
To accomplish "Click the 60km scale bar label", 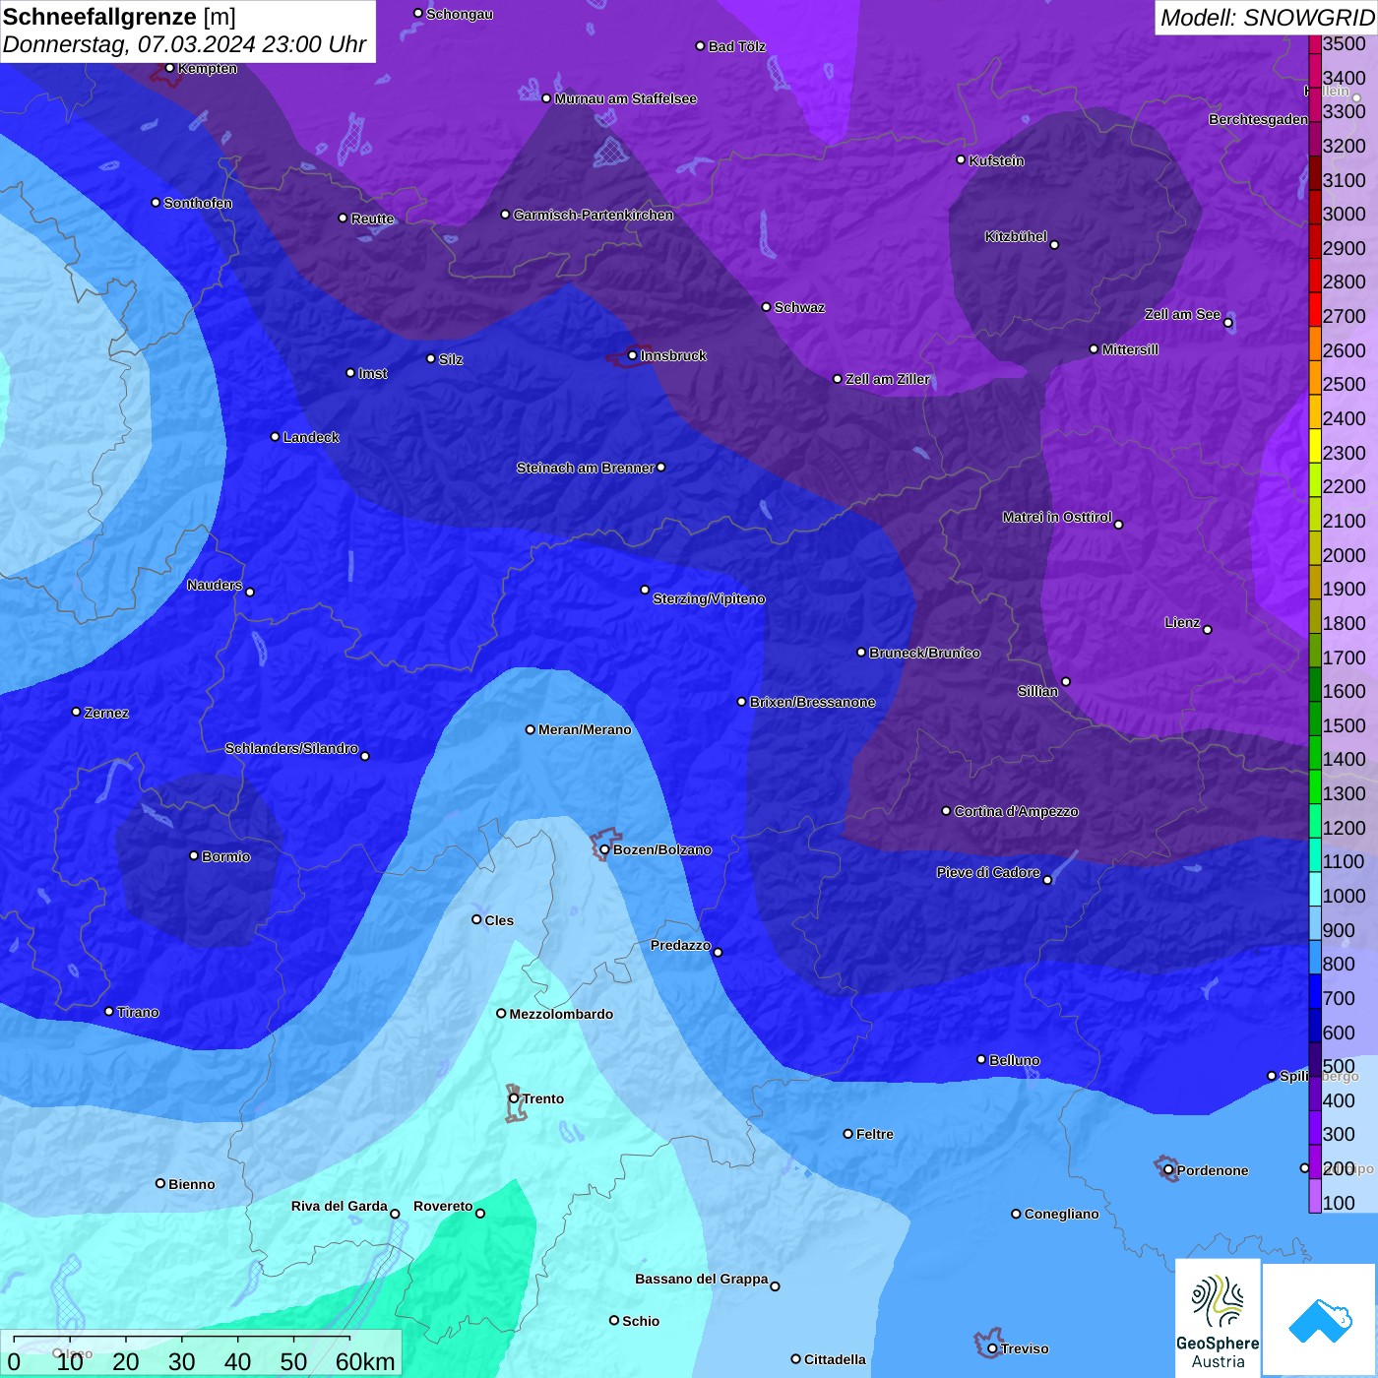I will click(365, 1361).
